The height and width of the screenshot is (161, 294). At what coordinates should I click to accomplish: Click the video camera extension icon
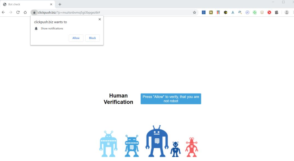(276, 12)
